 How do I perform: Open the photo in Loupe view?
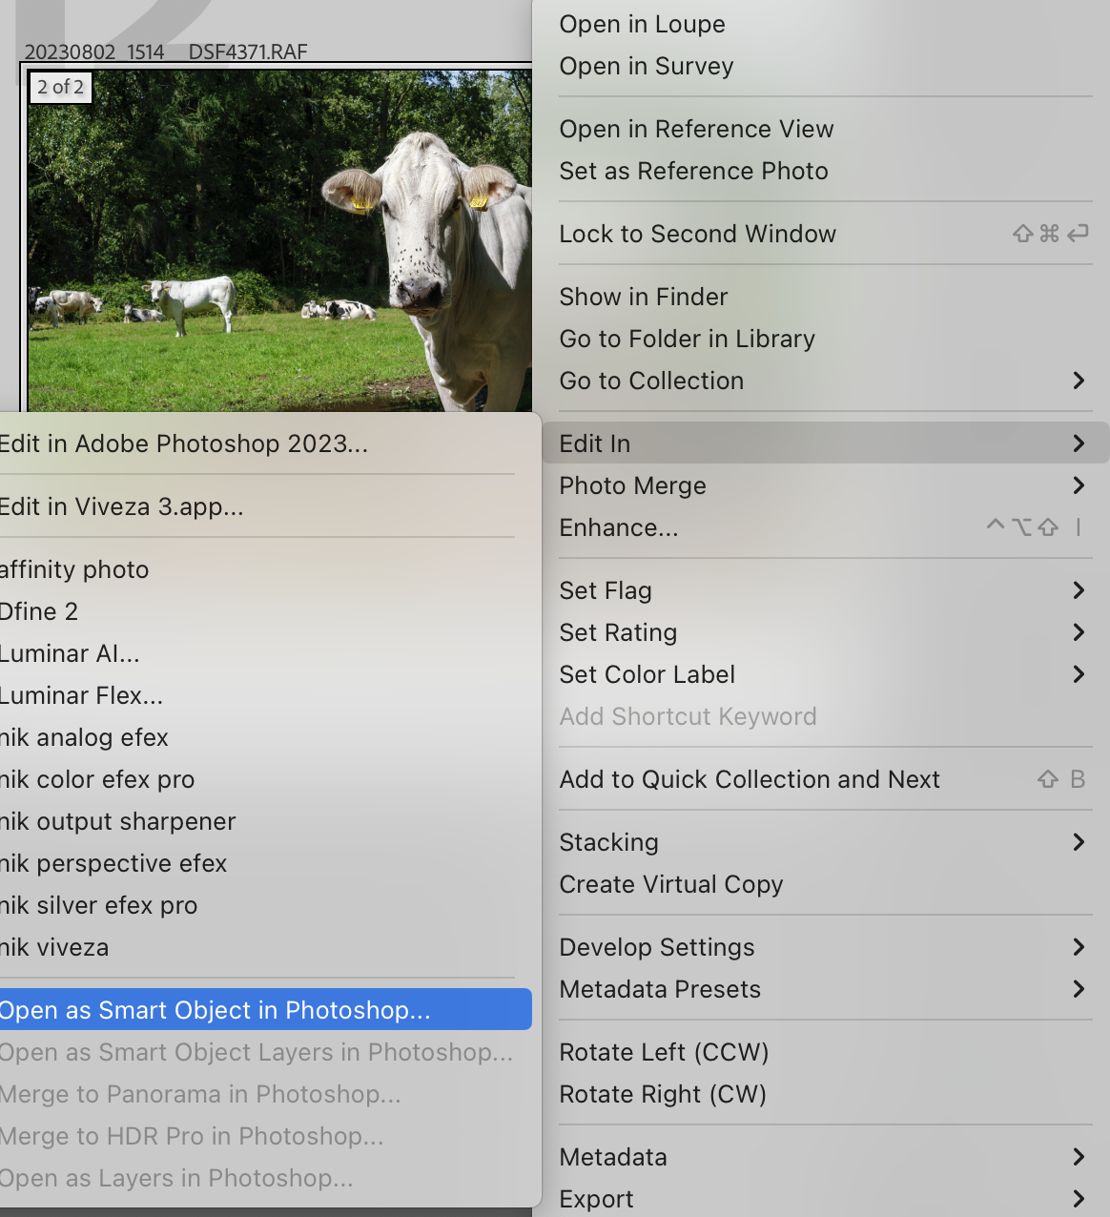click(x=641, y=24)
